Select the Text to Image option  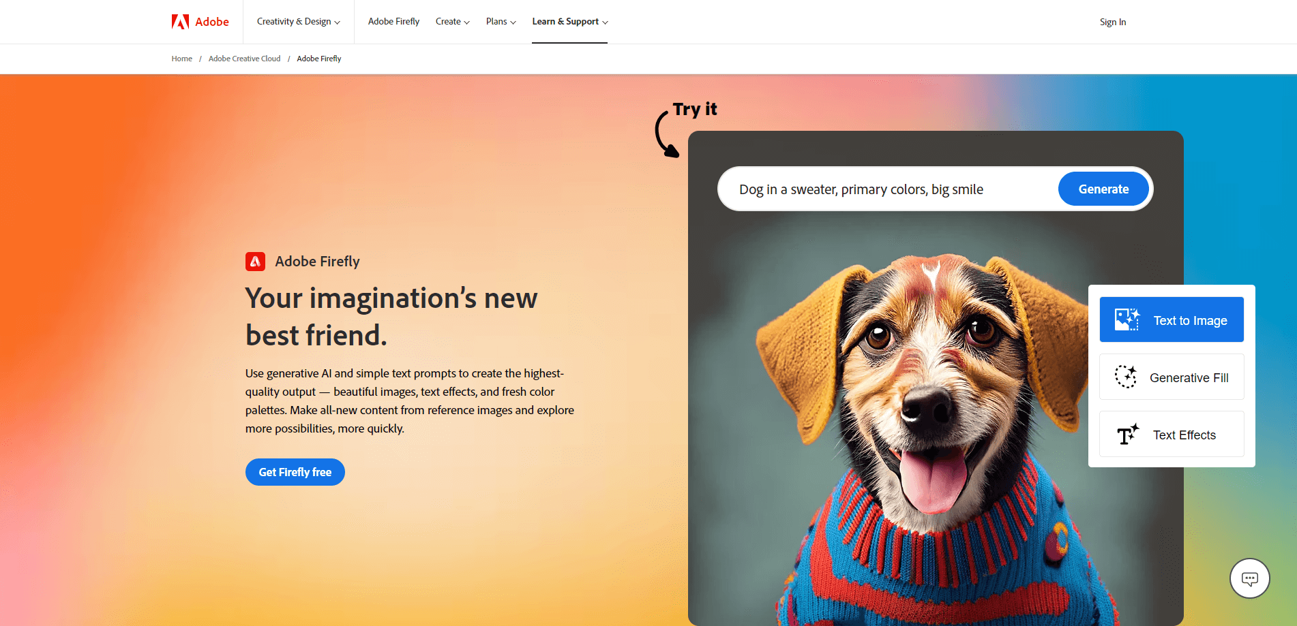(x=1172, y=319)
